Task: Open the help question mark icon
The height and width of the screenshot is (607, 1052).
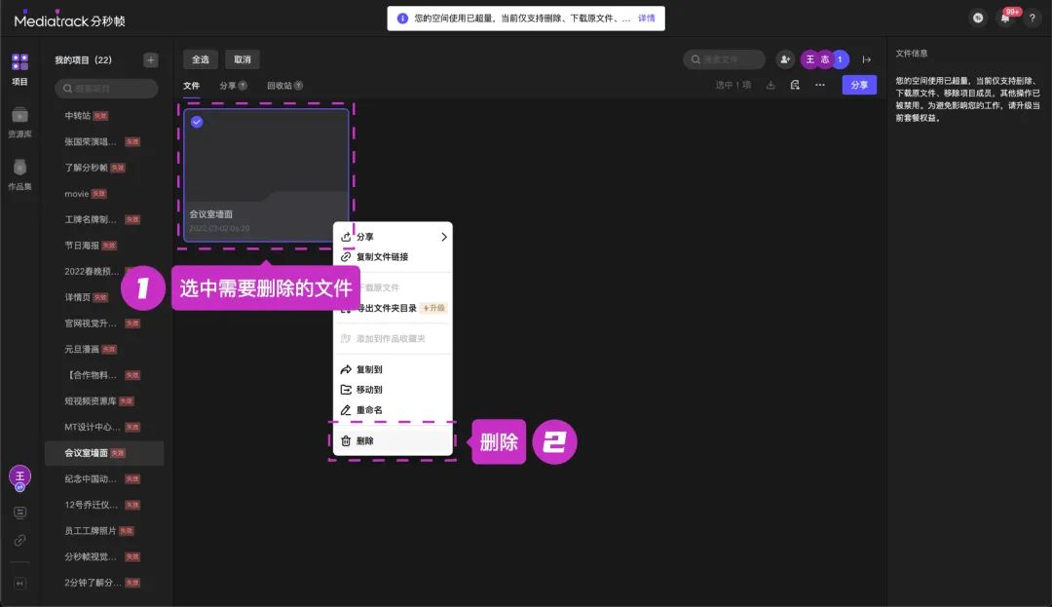Action: [1033, 19]
